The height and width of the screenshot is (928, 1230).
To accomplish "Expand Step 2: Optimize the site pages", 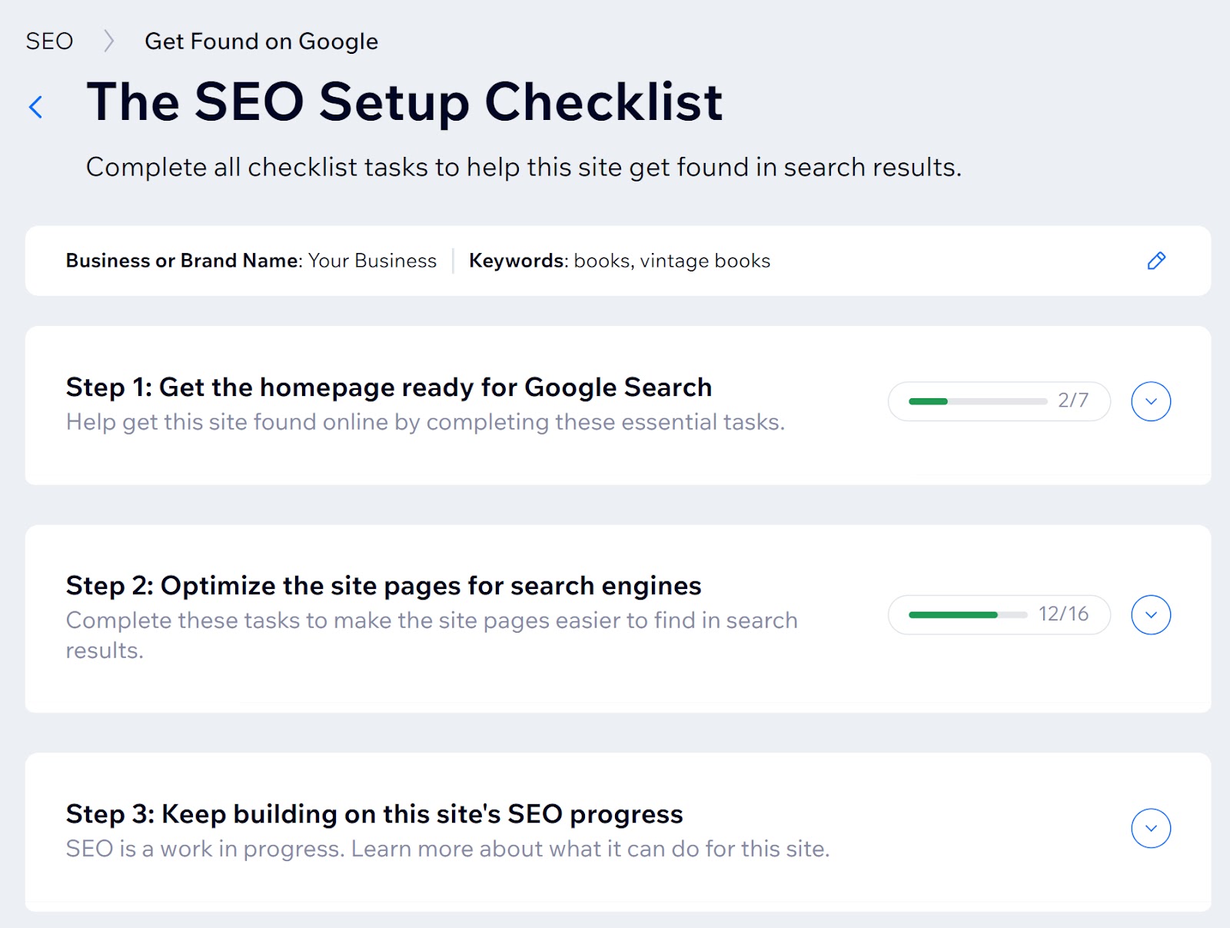I will coord(1150,614).
